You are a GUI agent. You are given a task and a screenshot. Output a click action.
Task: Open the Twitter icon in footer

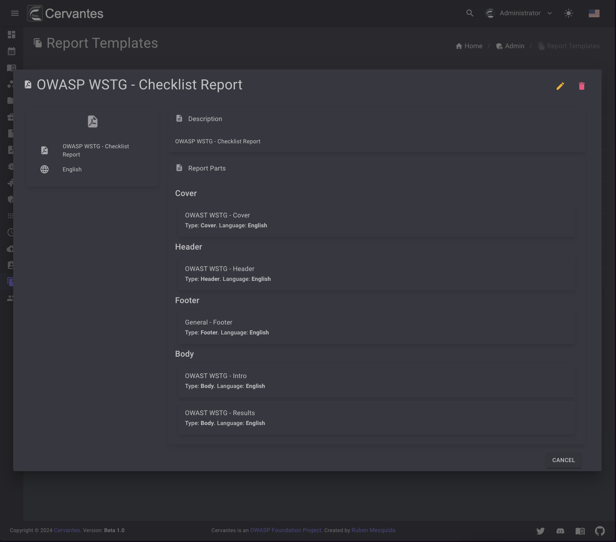pyautogui.click(x=541, y=531)
